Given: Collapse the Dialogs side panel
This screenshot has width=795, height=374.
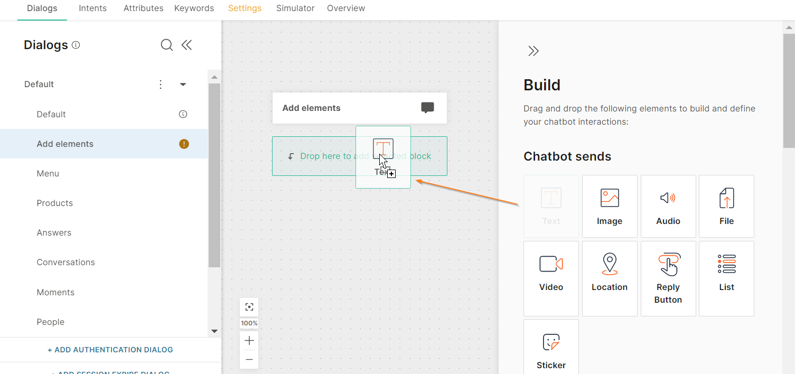Looking at the screenshot, I should 186,45.
